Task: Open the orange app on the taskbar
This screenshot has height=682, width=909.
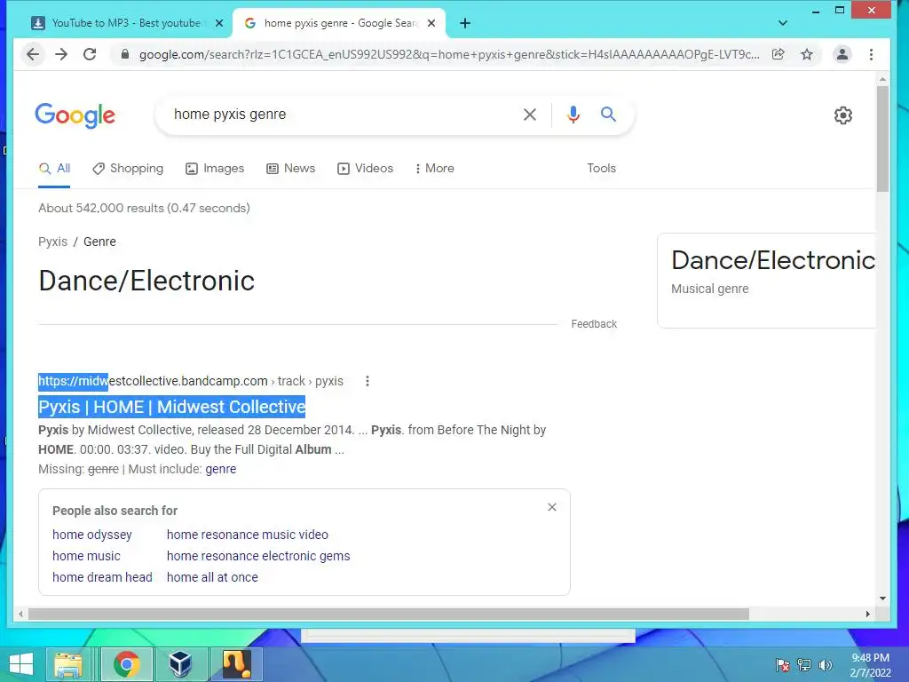Action: click(x=237, y=664)
